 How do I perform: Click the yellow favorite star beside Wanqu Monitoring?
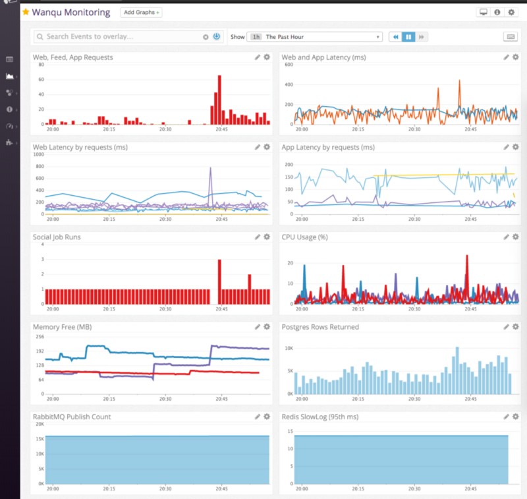click(26, 12)
